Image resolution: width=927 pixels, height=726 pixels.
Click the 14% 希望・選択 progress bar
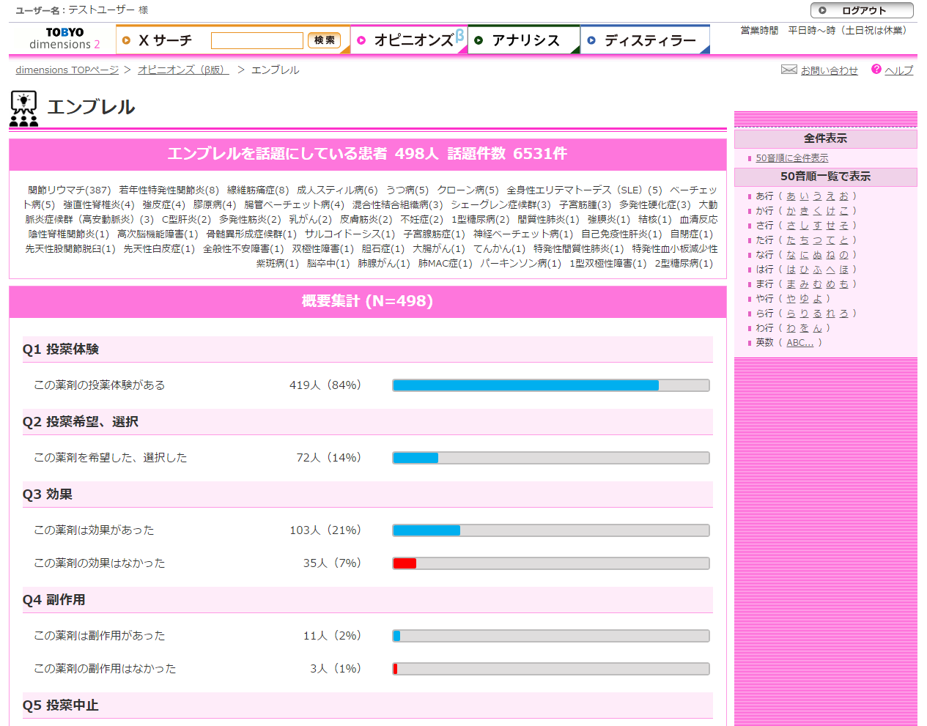551,458
